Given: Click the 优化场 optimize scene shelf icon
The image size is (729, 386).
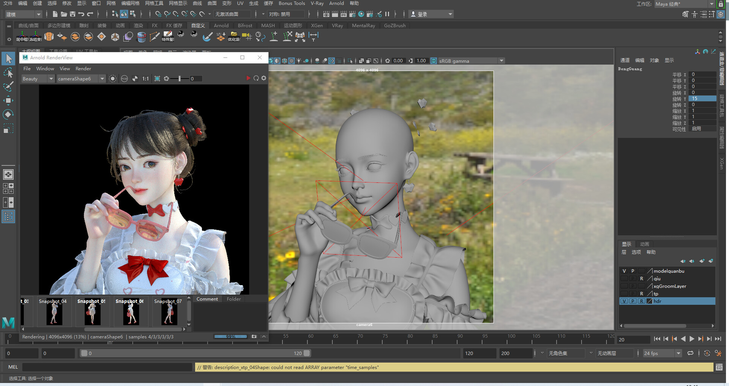Looking at the screenshot, I should (234, 36).
